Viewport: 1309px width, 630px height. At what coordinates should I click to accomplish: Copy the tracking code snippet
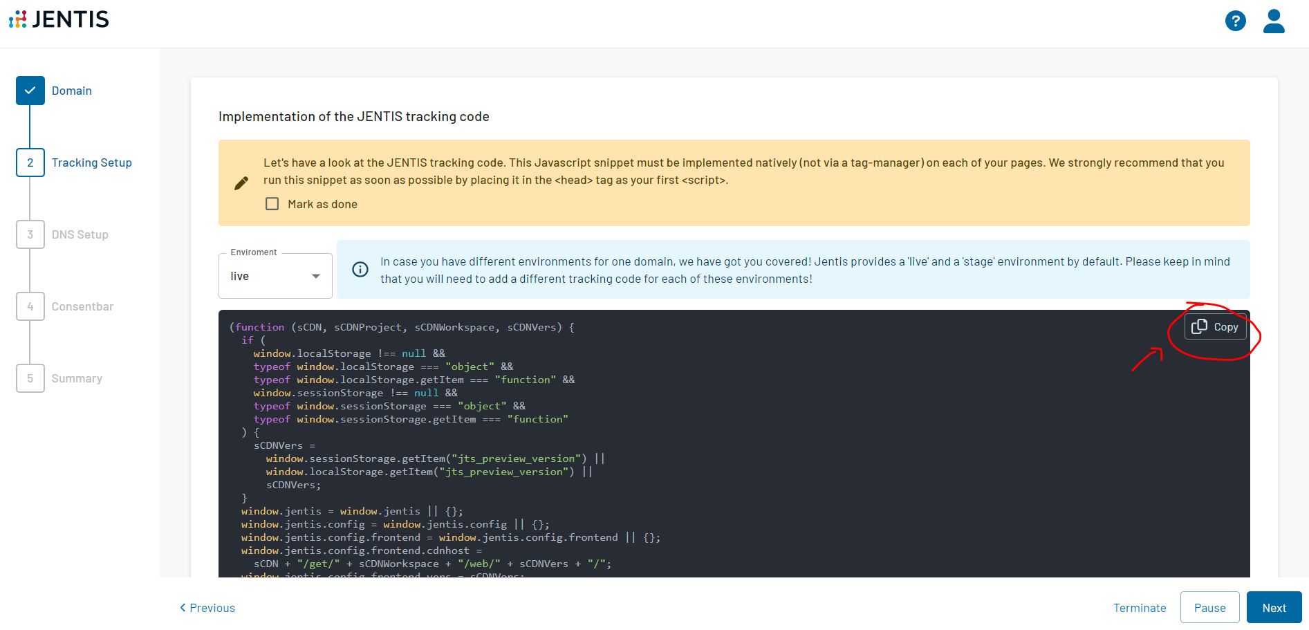click(x=1215, y=327)
